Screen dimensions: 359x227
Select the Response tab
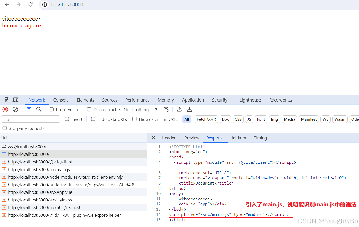coord(215,138)
